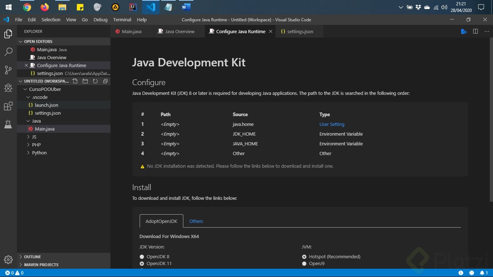Viewport: 493px width, 277px height.
Task: Select the OpenJ9 JVM option
Action: pyautogui.click(x=304, y=264)
